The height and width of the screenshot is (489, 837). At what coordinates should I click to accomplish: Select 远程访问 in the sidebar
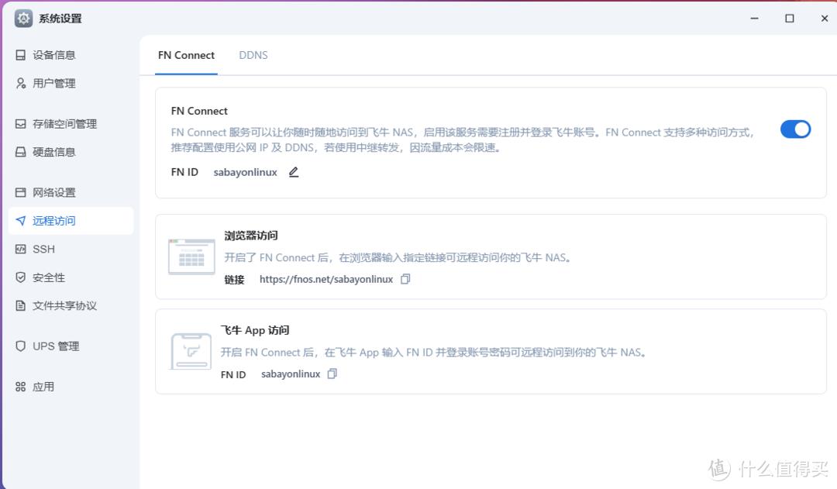(53, 221)
